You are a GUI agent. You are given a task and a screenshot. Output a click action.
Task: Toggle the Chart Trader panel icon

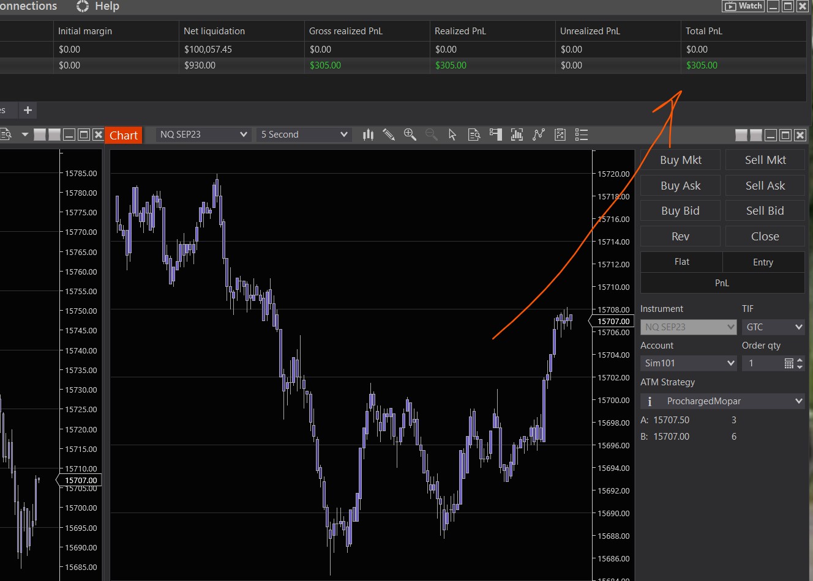[496, 135]
